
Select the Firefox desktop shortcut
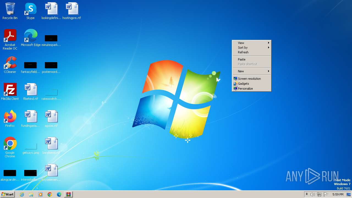point(10,119)
